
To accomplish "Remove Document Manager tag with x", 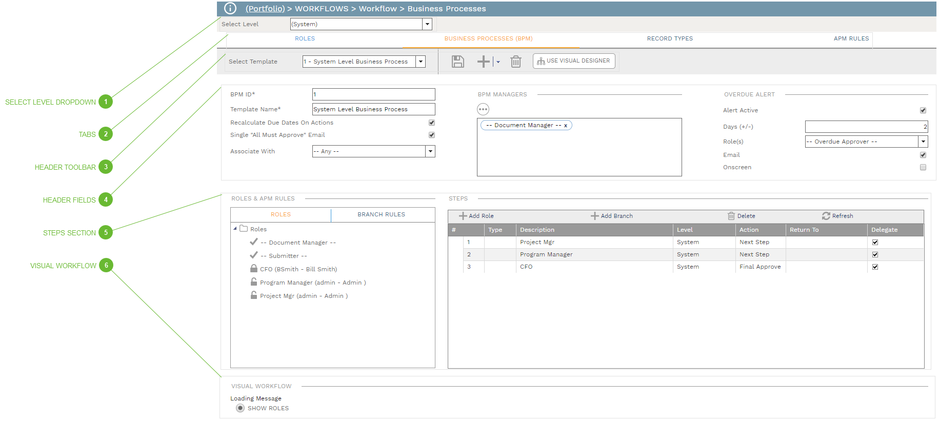I will pos(566,125).
